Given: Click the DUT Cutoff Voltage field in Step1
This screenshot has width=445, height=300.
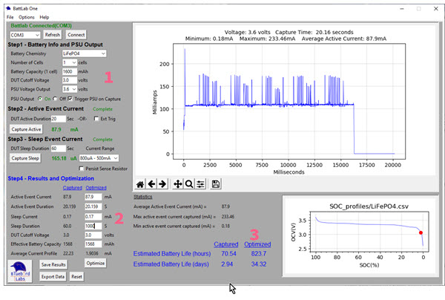Looking at the screenshot, I should (x=70, y=80).
